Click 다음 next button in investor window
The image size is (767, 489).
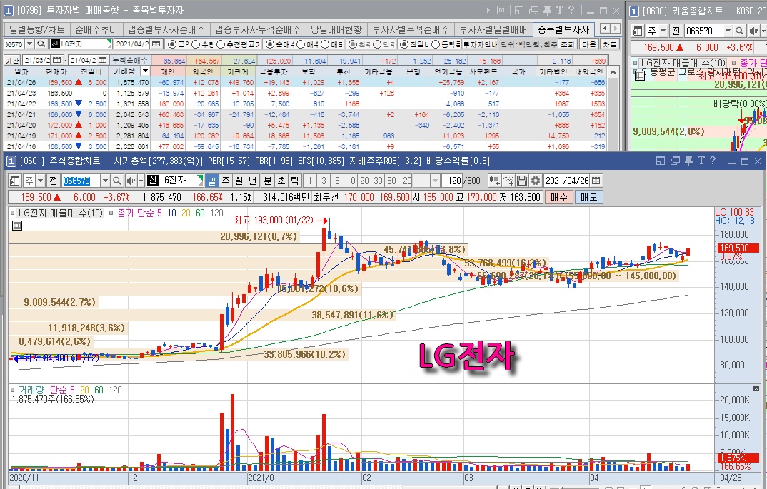click(x=589, y=44)
